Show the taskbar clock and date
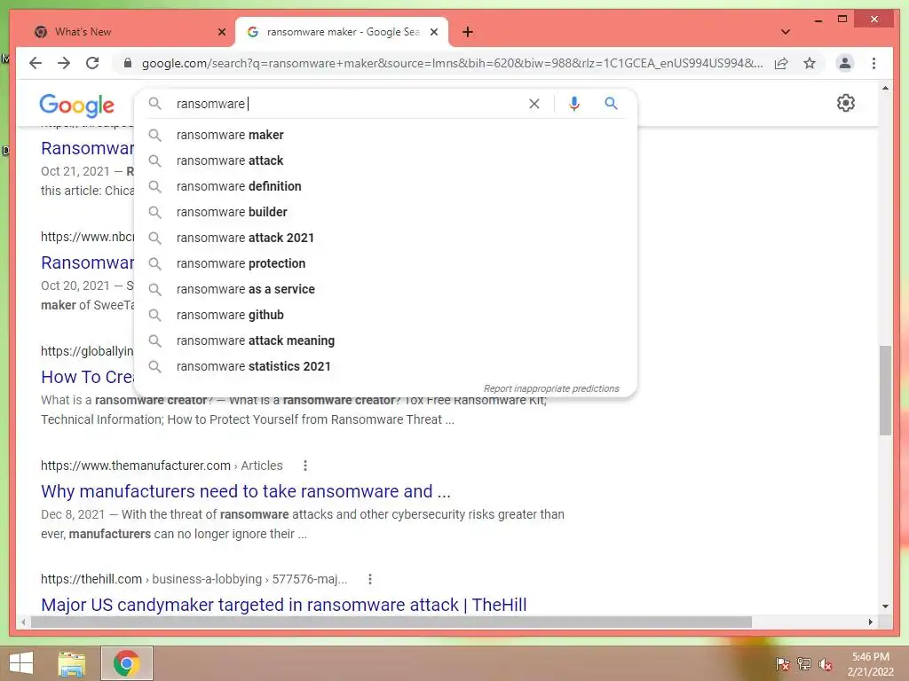Viewport: 909px width, 681px height. (x=870, y=664)
